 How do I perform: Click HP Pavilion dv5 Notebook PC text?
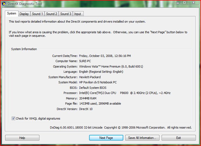click(98, 82)
